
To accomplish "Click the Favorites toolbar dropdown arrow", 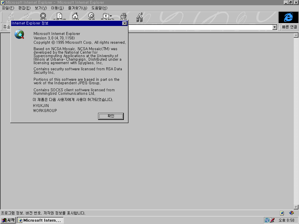I will coord(111,16).
